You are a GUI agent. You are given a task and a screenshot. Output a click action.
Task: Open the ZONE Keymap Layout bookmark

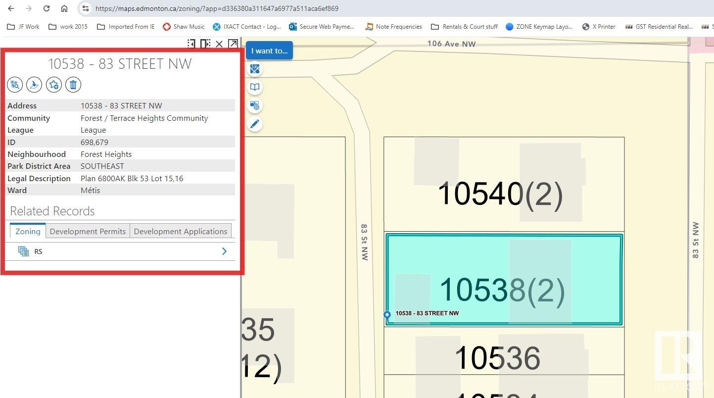pos(539,27)
